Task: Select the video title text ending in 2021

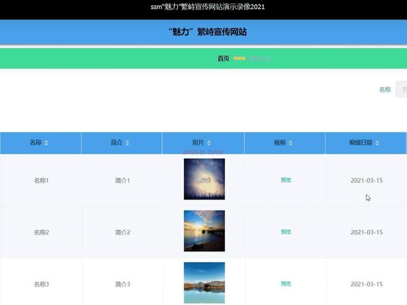Action: [x=208, y=7]
